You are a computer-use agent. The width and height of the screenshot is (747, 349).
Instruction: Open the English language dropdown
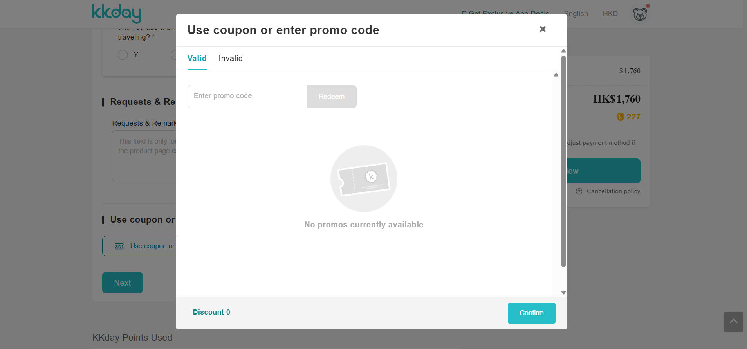(576, 14)
